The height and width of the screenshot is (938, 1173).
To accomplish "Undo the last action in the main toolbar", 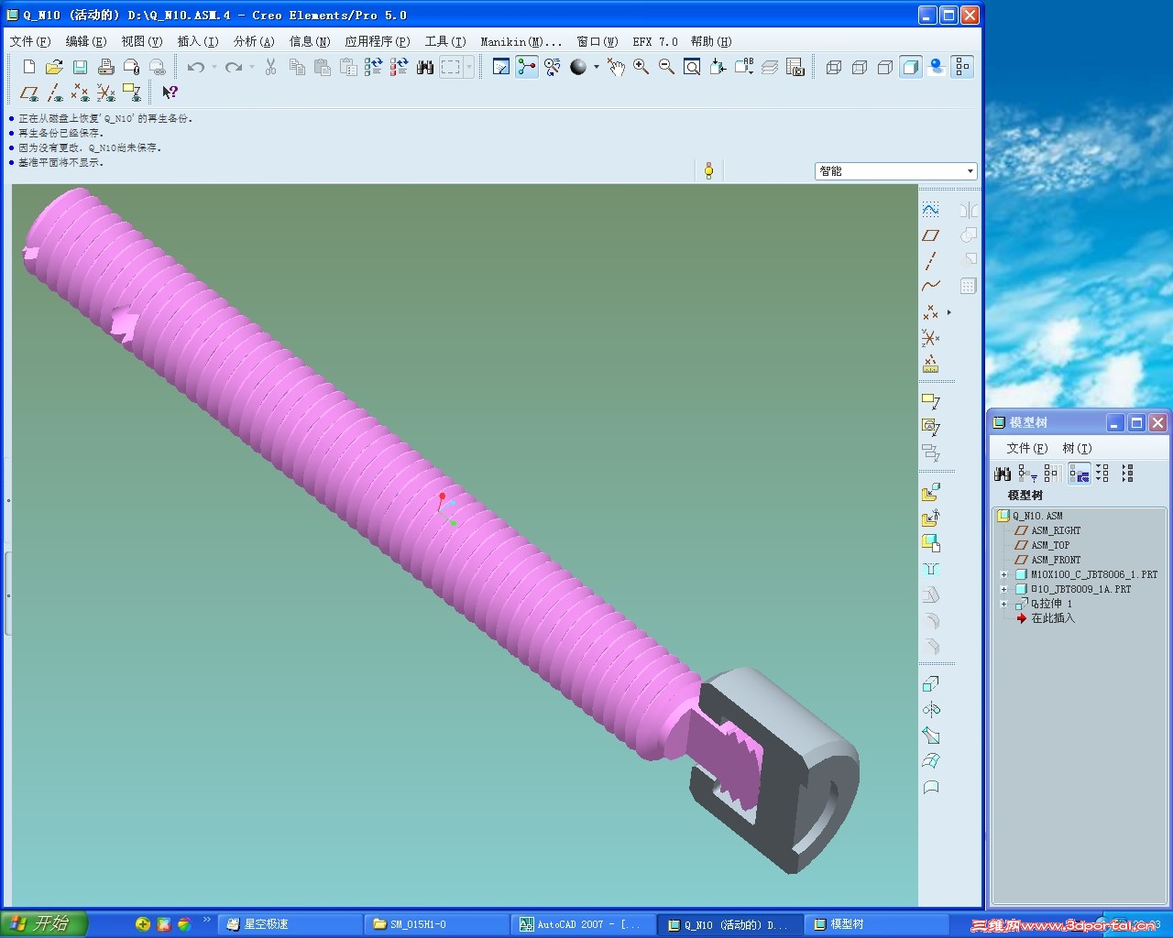I will coord(195,67).
